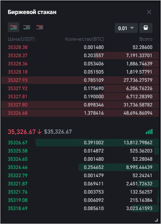Select sell price 35328.38

[x=18, y=47]
